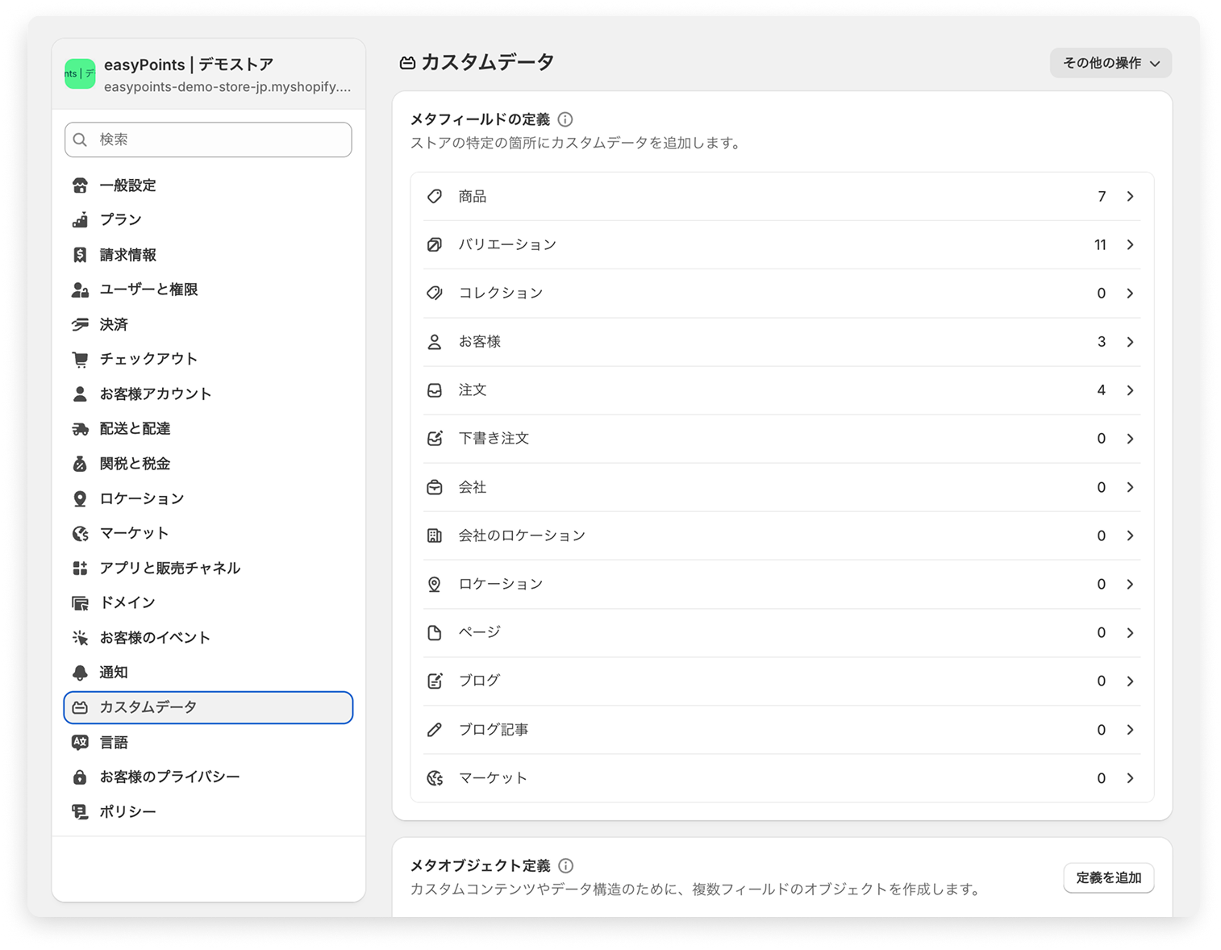The width and height of the screenshot is (1221, 950).
Task: Open ロケーション in settings sidebar
Action: pos(208,498)
